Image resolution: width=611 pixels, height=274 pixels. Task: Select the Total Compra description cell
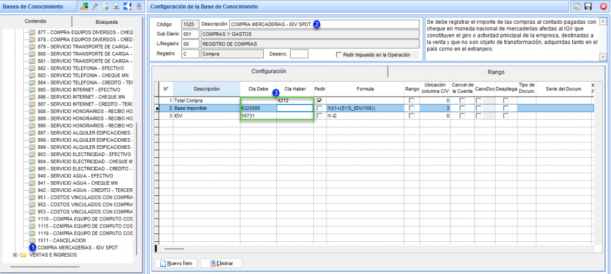click(x=206, y=101)
